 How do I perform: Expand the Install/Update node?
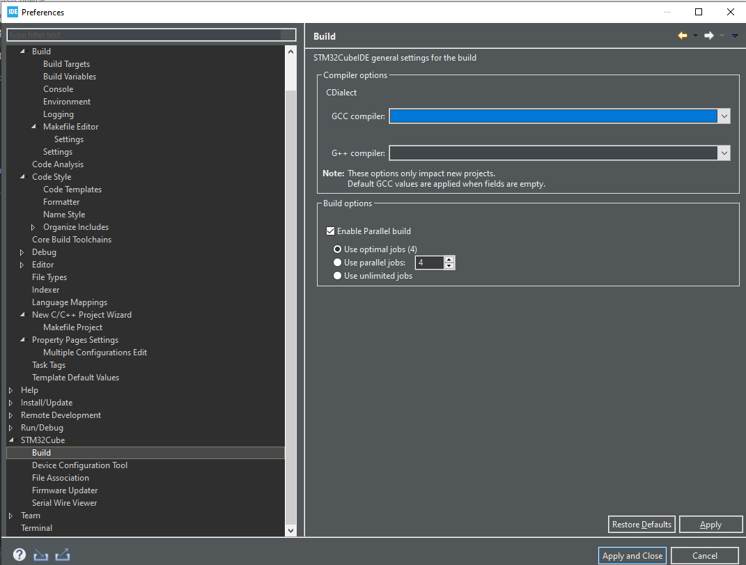tap(10, 403)
